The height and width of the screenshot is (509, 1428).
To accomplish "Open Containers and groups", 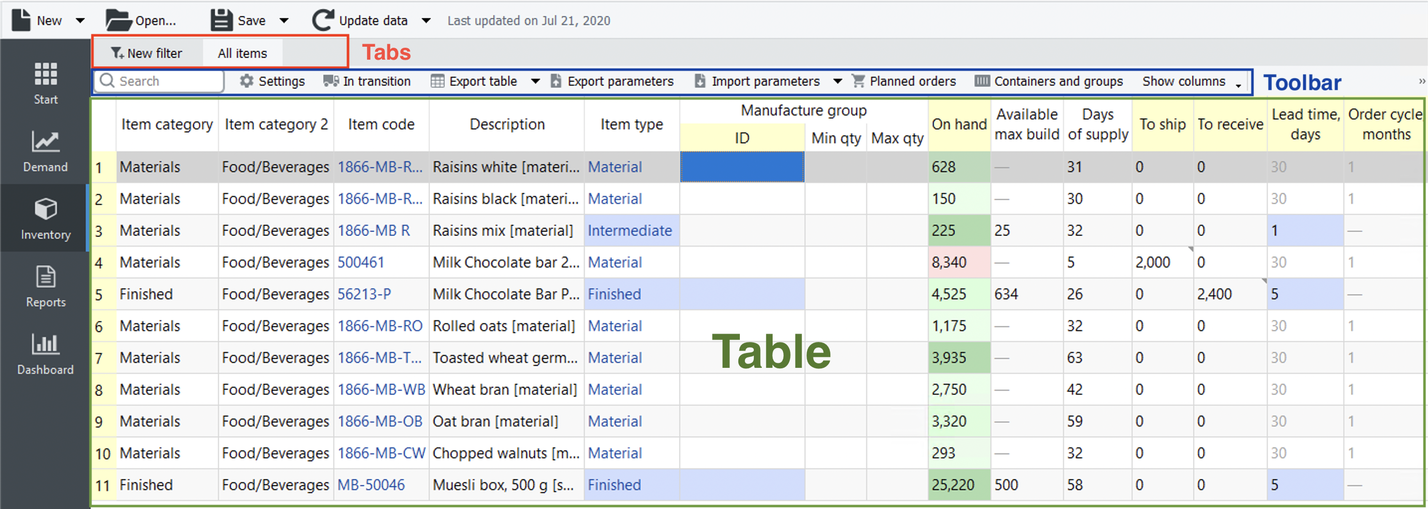I will pyautogui.click(x=1048, y=82).
